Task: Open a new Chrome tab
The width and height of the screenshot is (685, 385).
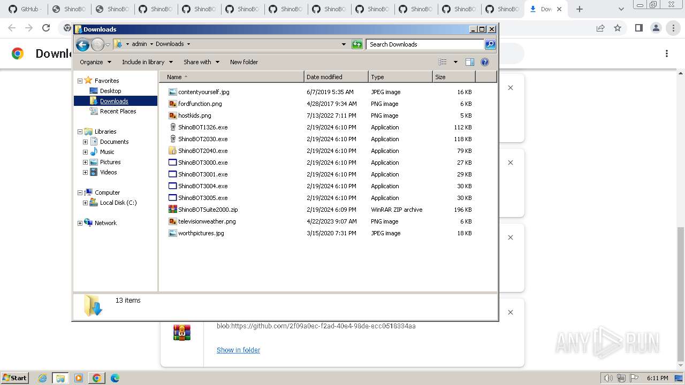Action: pyautogui.click(x=580, y=9)
